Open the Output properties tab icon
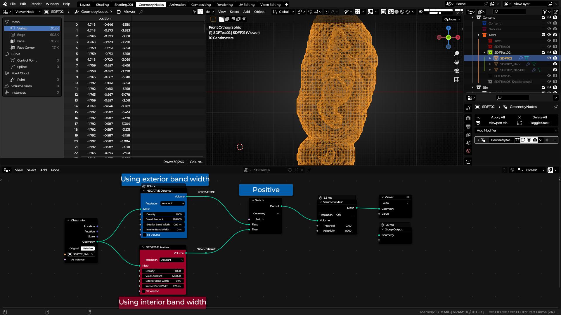This screenshot has width=561, height=315. pyautogui.click(x=468, y=126)
